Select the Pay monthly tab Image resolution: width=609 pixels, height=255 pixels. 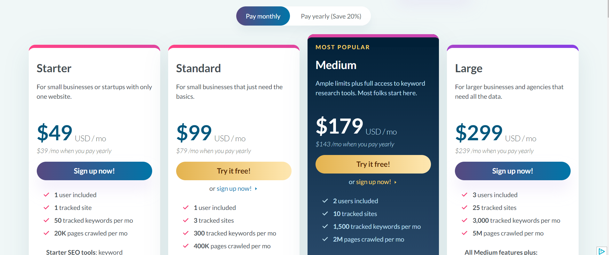(263, 16)
